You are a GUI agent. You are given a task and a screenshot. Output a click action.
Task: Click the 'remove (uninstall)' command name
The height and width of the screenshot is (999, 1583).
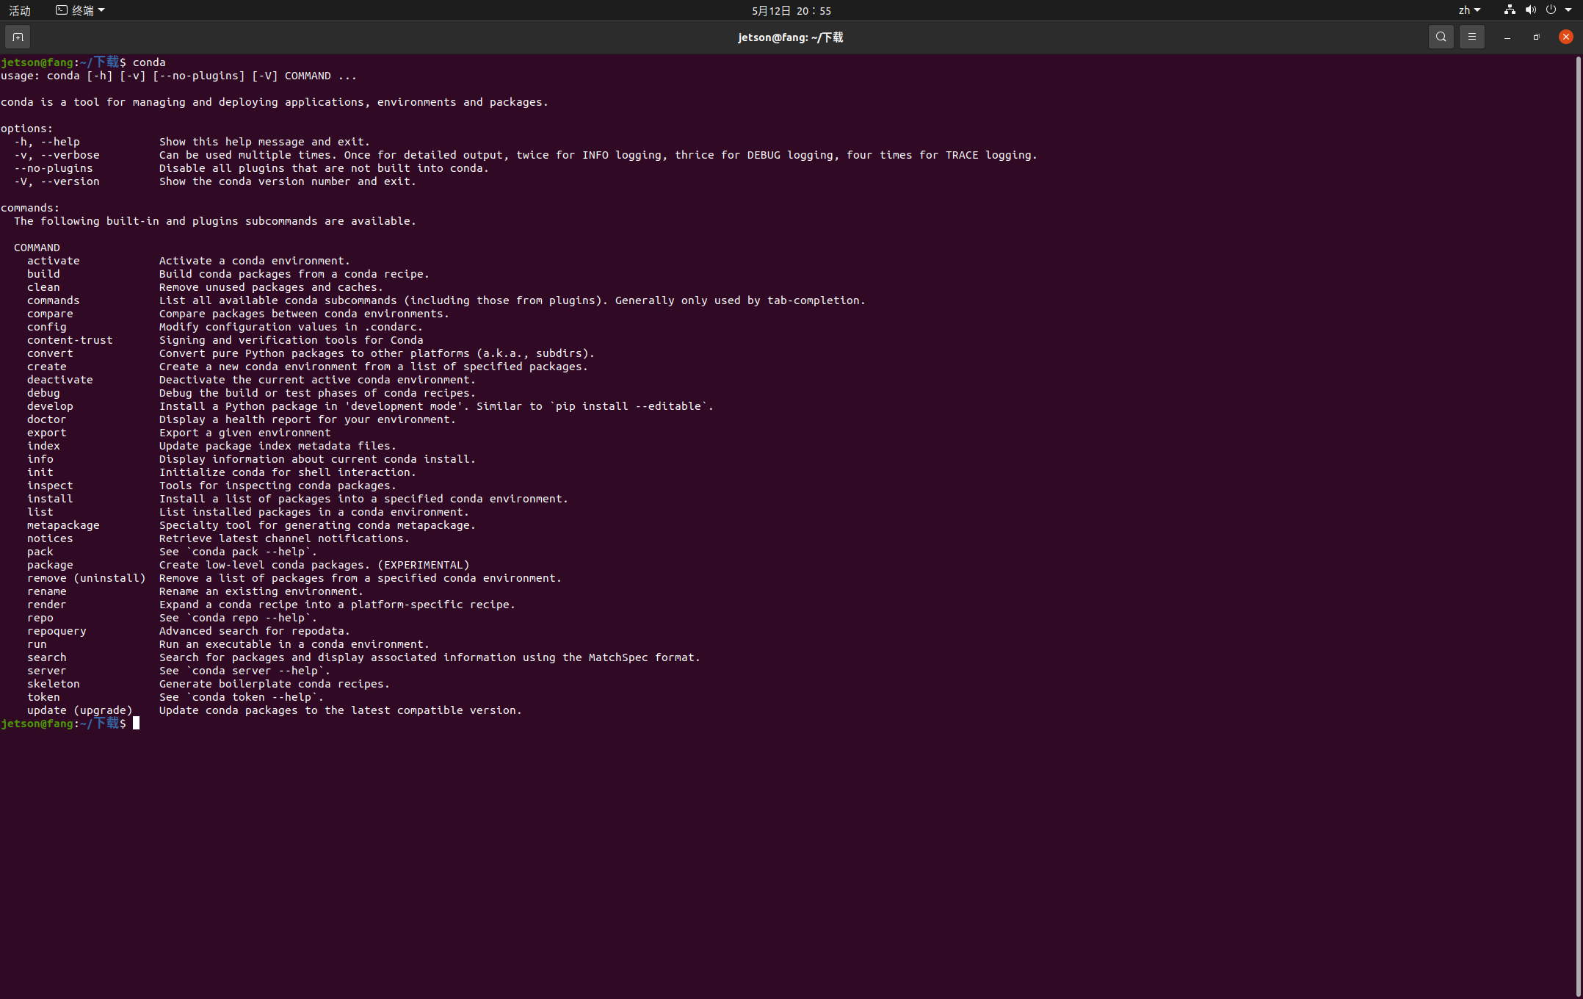(x=87, y=578)
